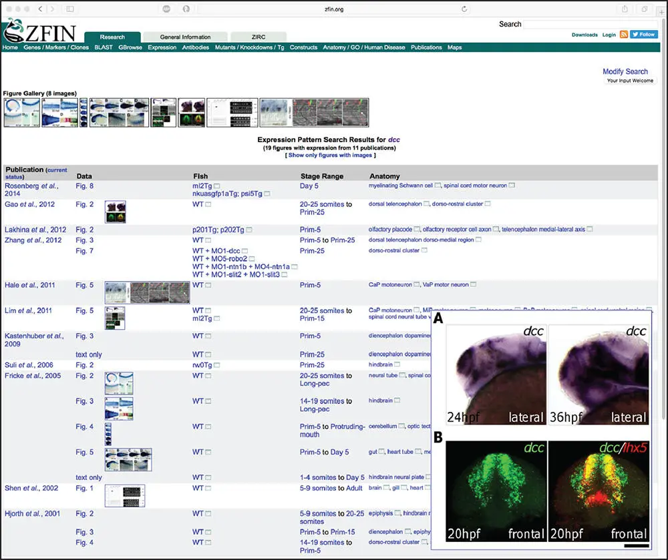Click the Home menu item
This screenshot has width=668, height=560.
tap(10, 47)
